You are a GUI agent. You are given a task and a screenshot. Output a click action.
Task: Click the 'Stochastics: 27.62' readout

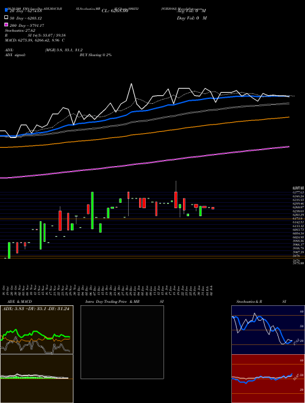point(20,31)
